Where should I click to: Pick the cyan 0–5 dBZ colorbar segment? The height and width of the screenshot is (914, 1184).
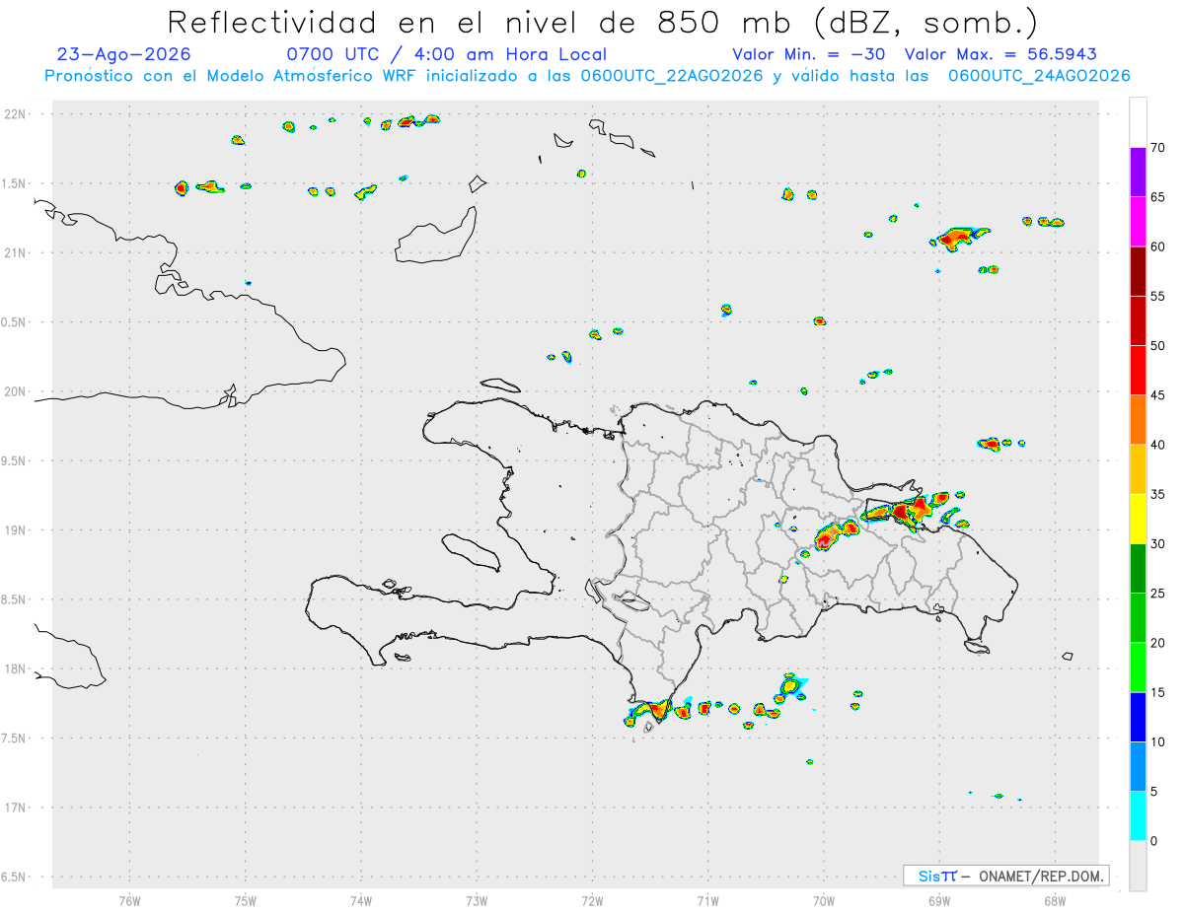coord(1138,816)
